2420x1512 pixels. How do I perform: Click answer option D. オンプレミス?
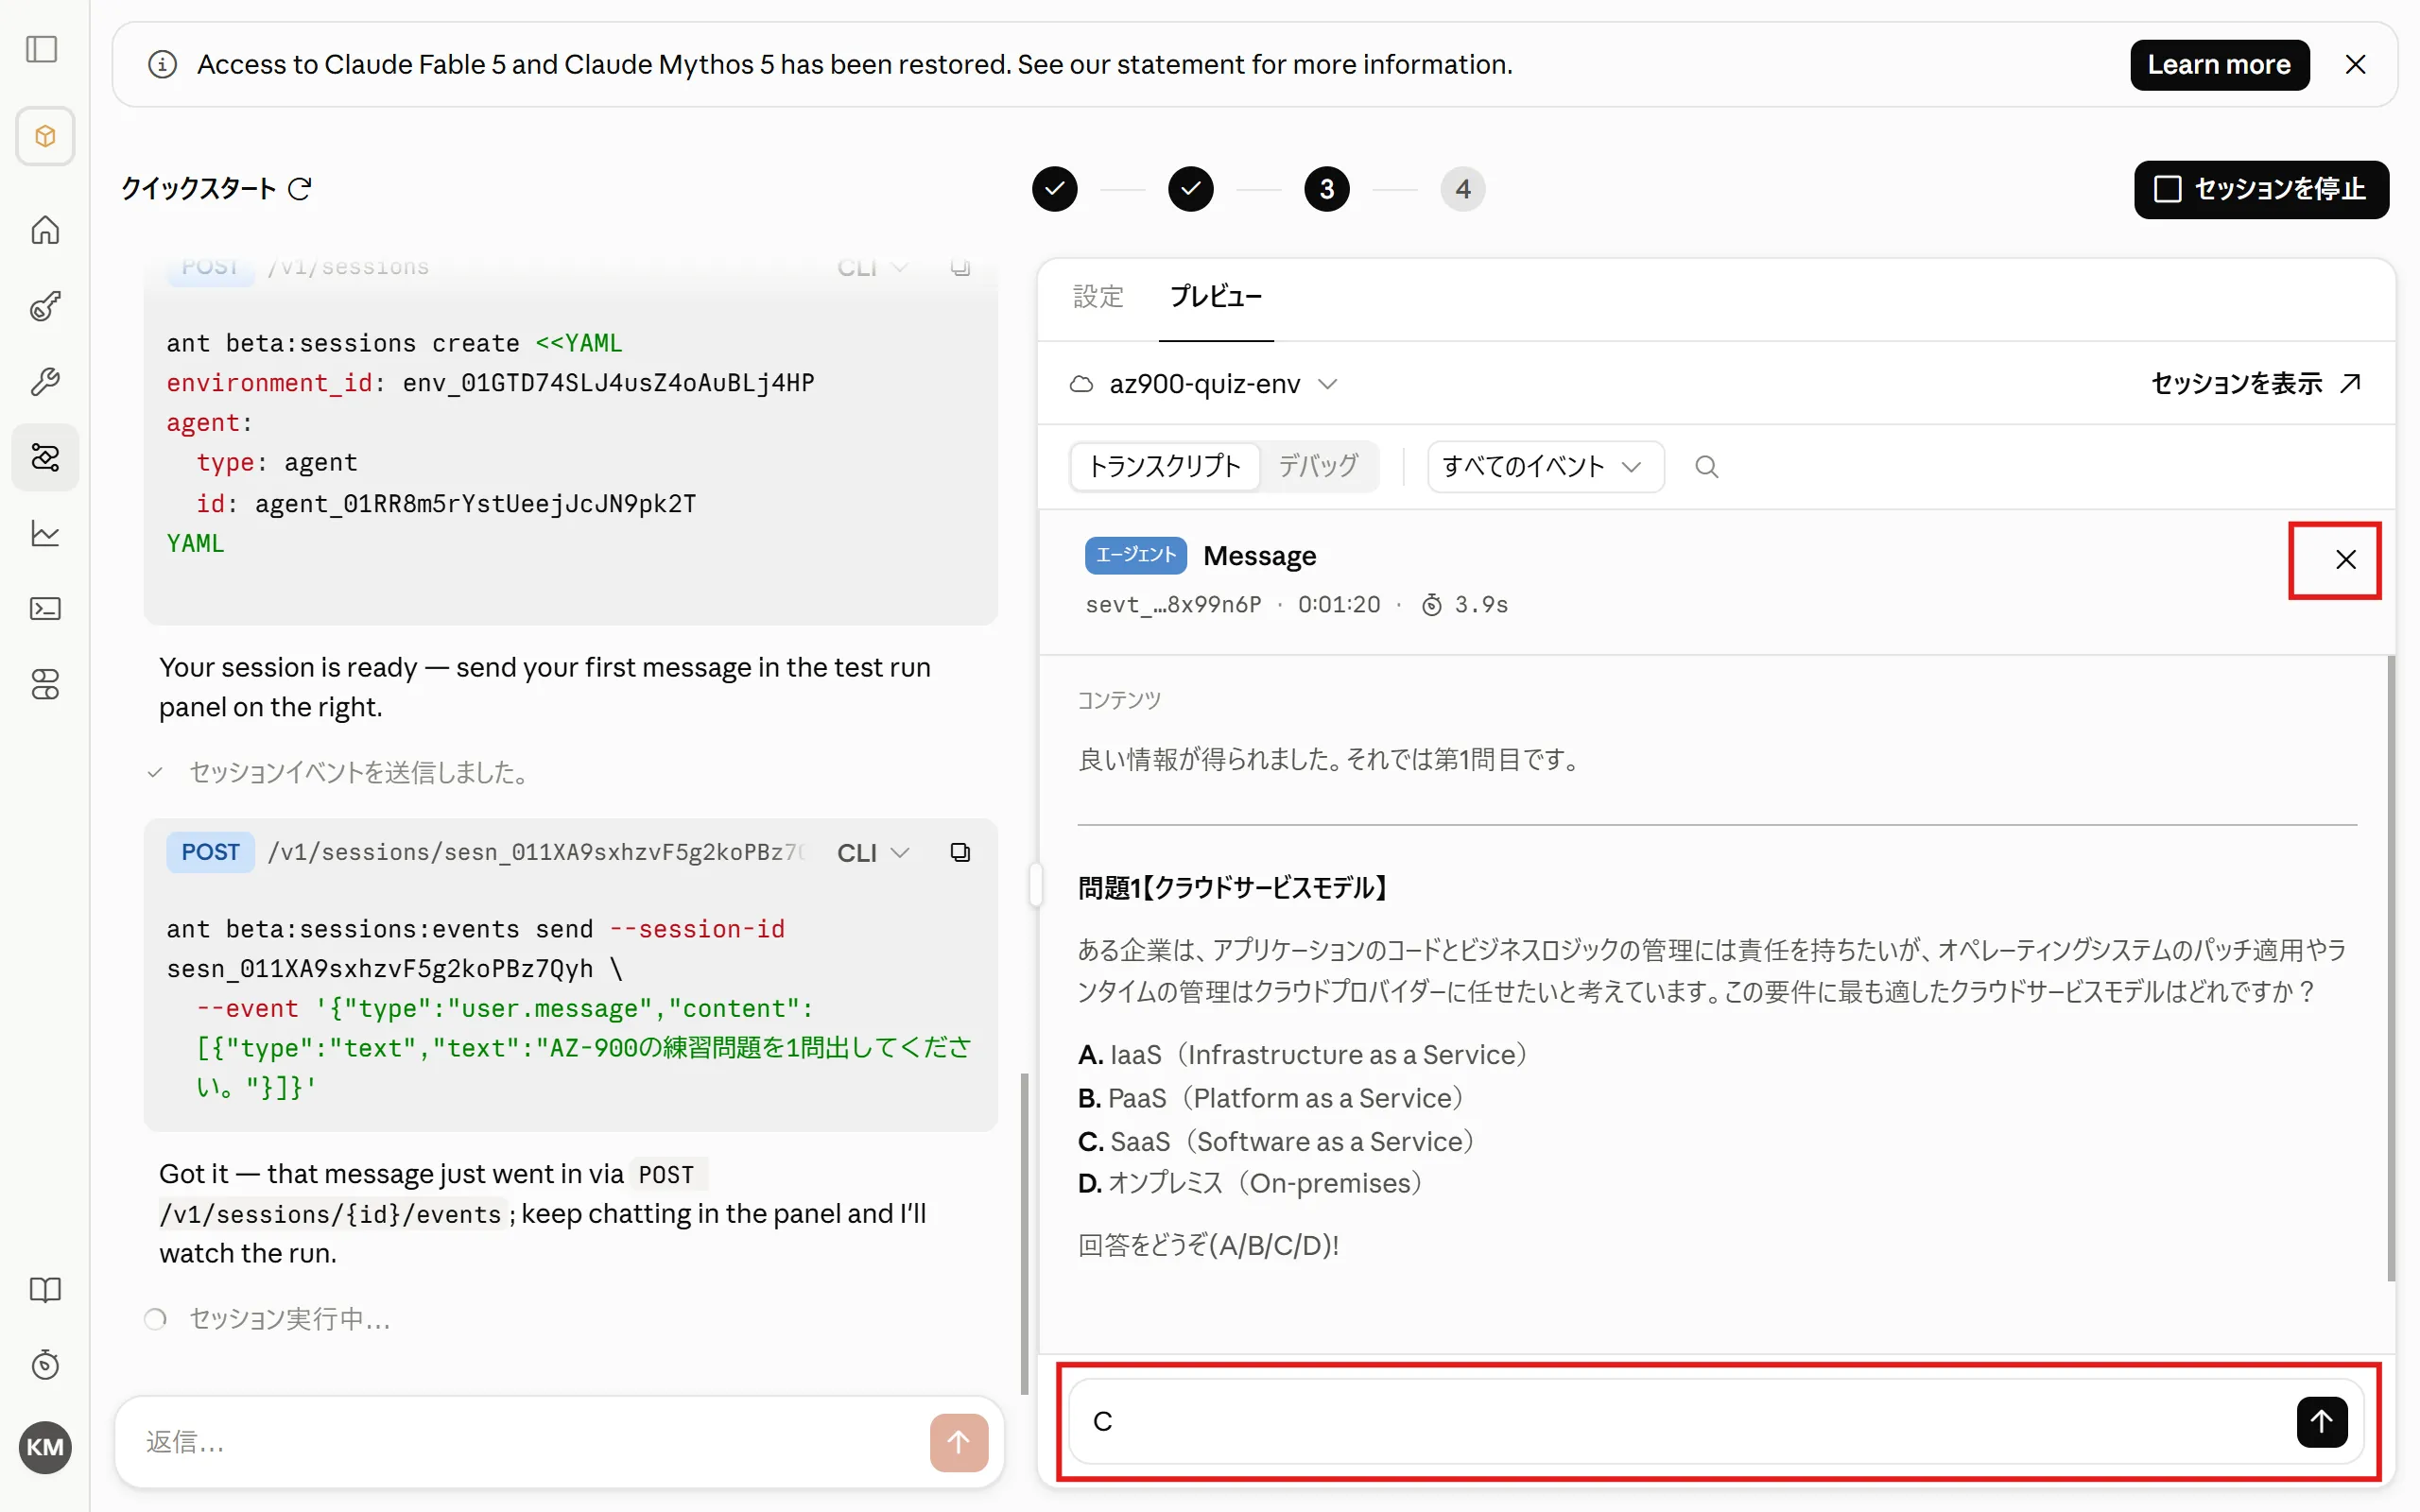1250,1183
